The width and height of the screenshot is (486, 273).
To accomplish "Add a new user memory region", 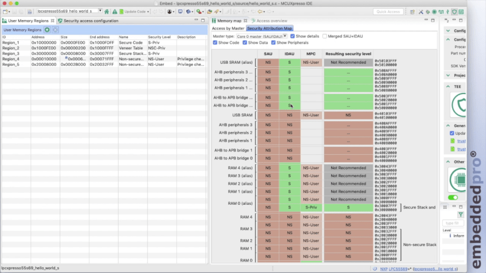I will (x=47, y=29).
